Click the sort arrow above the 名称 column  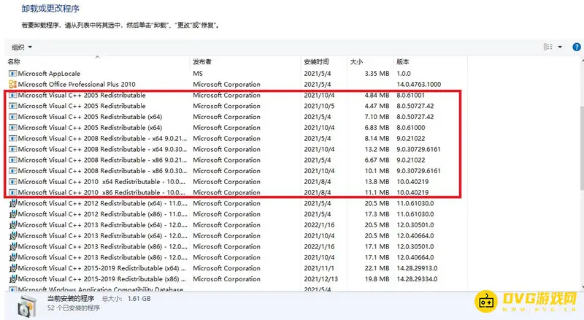98,56
